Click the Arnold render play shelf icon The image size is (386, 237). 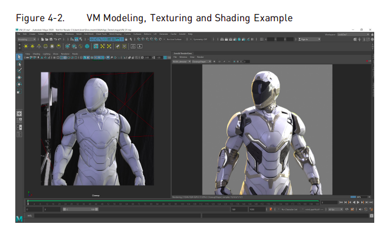coord(140,46)
